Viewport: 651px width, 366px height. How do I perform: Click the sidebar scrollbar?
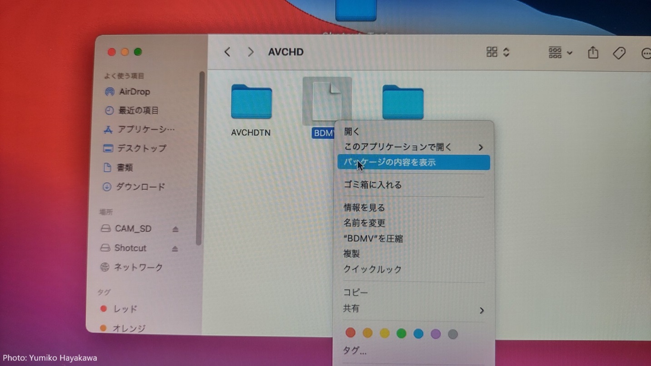click(200, 158)
